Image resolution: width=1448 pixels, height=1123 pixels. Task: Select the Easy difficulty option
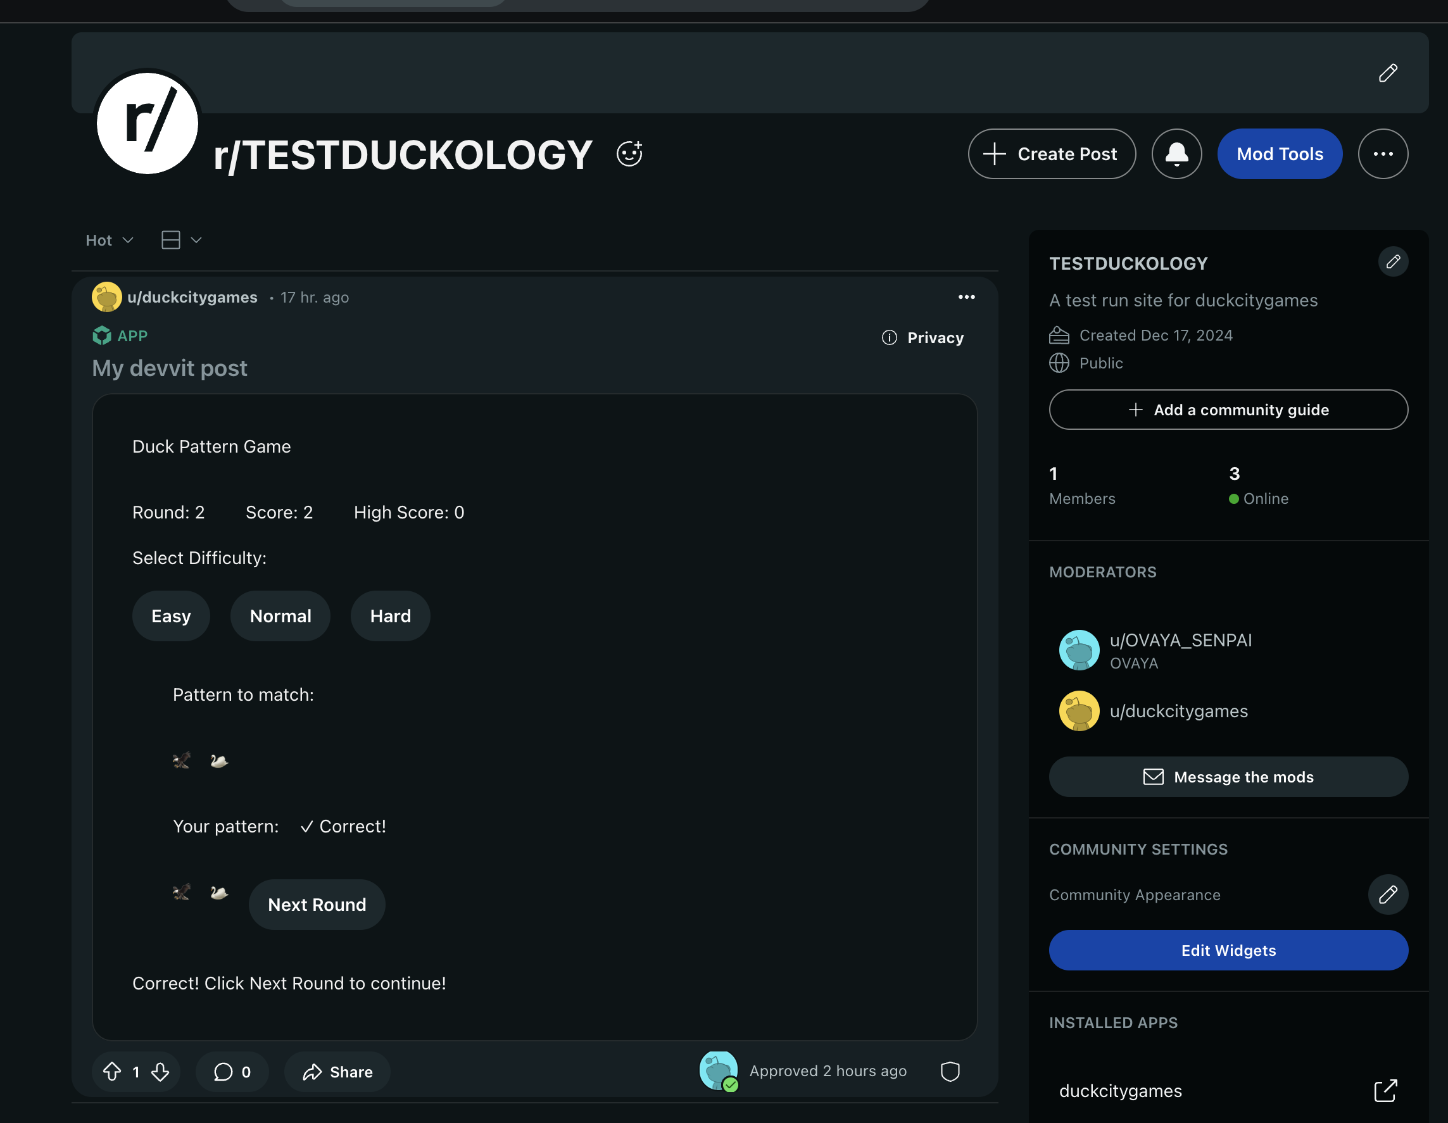click(x=171, y=616)
